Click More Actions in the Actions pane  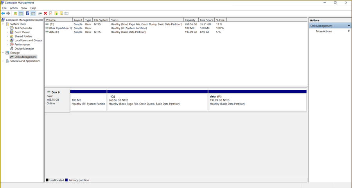tap(324, 31)
